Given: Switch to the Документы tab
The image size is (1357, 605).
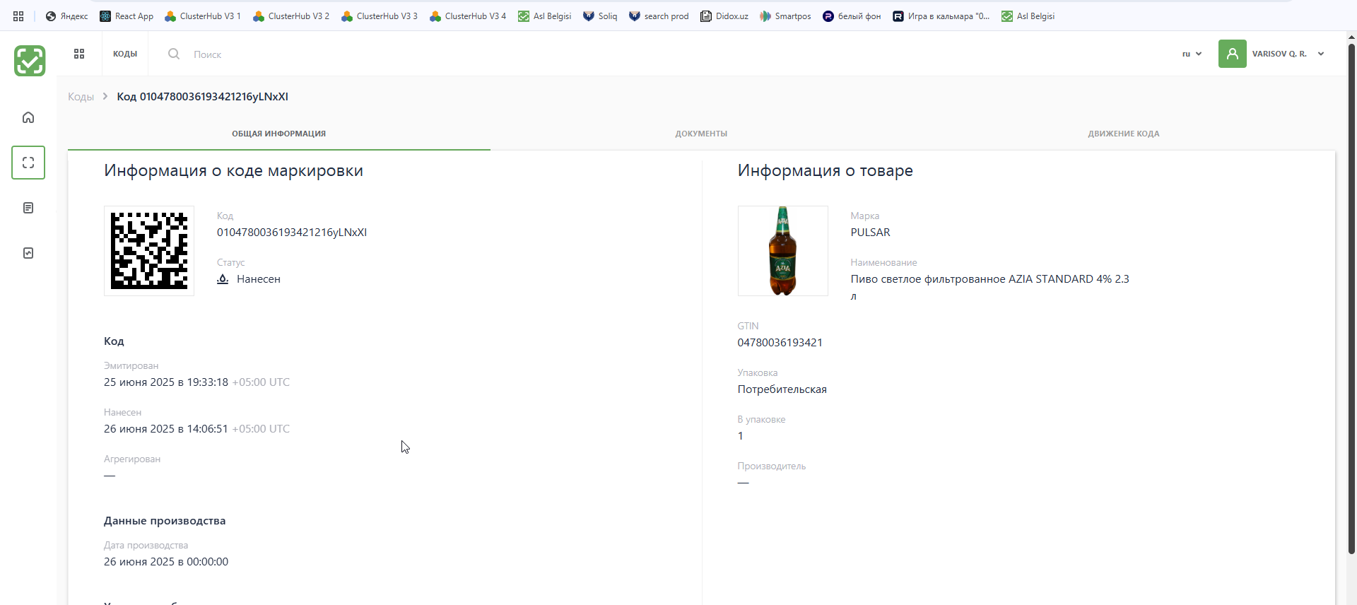Looking at the screenshot, I should tap(701, 134).
